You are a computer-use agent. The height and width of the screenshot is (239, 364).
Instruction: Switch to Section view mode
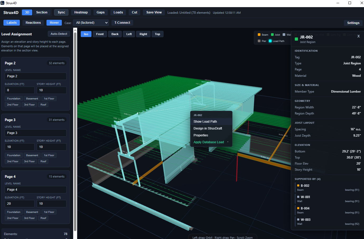click(42, 12)
